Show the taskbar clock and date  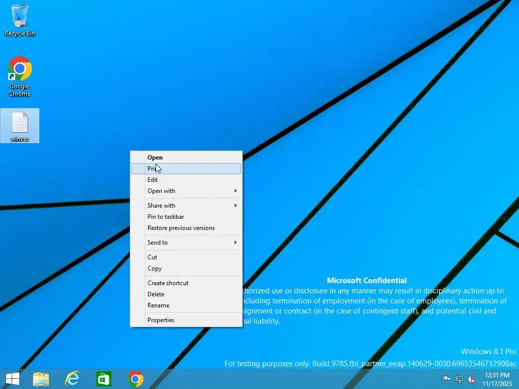coord(497,379)
